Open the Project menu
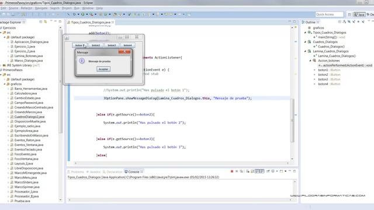The image size is (374, 210). click(67, 8)
